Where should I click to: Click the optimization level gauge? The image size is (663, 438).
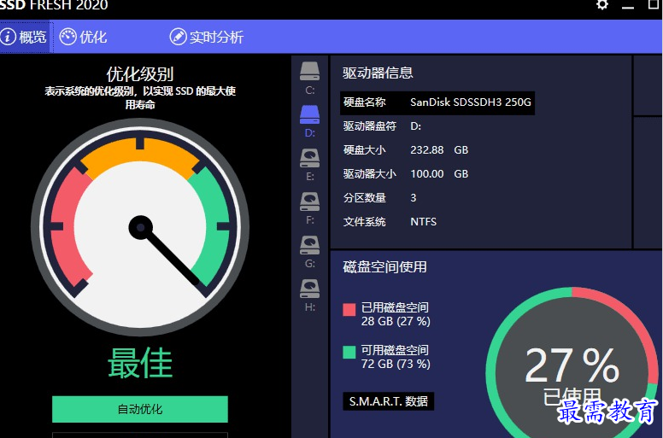140,227
